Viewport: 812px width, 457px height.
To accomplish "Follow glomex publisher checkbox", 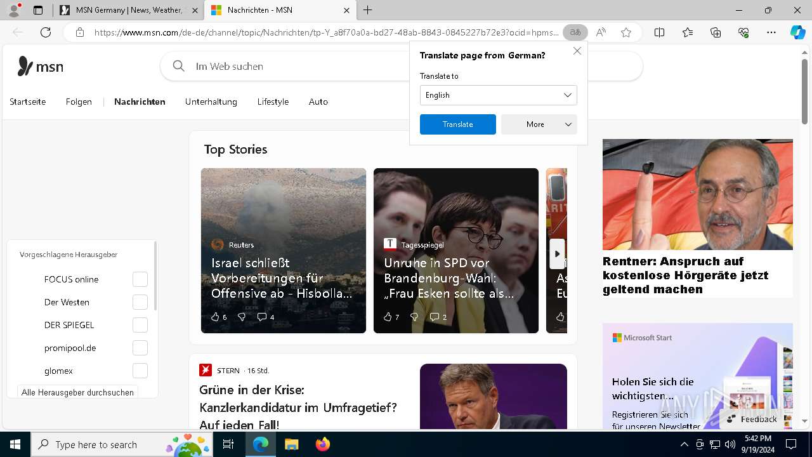I will coord(140,371).
